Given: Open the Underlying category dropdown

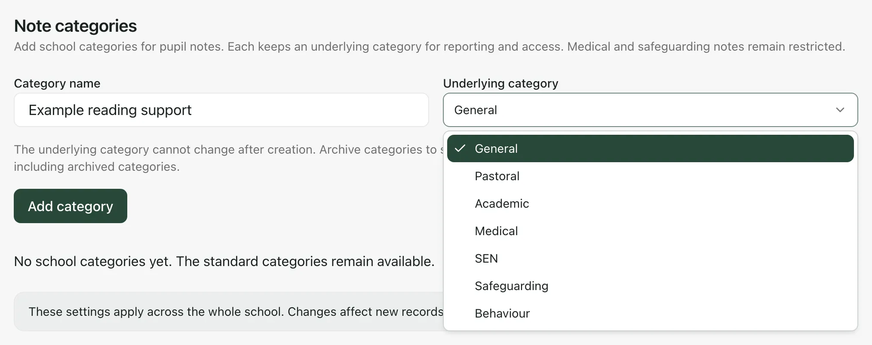Looking at the screenshot, I should (x=650, y=110).
